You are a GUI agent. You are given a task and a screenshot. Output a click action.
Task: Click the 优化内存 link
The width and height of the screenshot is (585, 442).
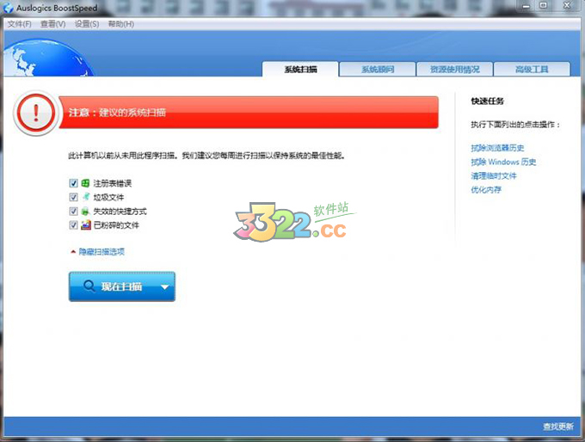tap(486, 189)
